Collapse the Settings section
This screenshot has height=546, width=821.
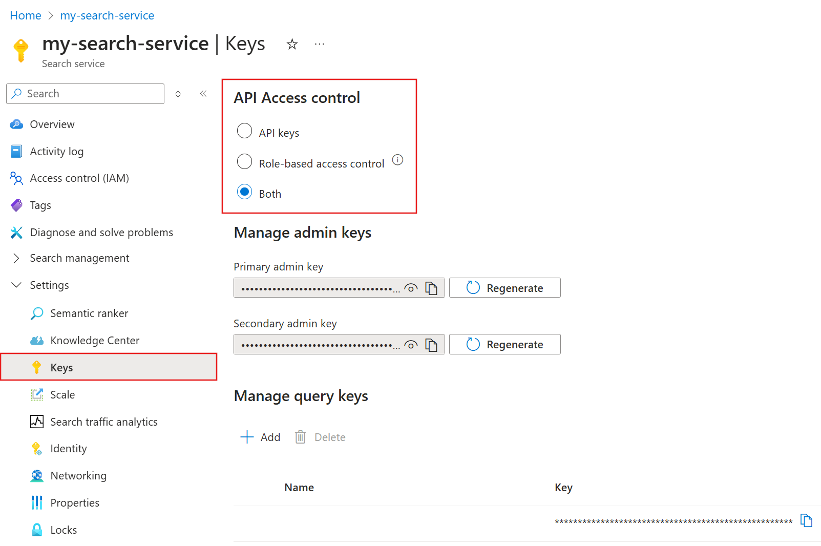[16, 285]
